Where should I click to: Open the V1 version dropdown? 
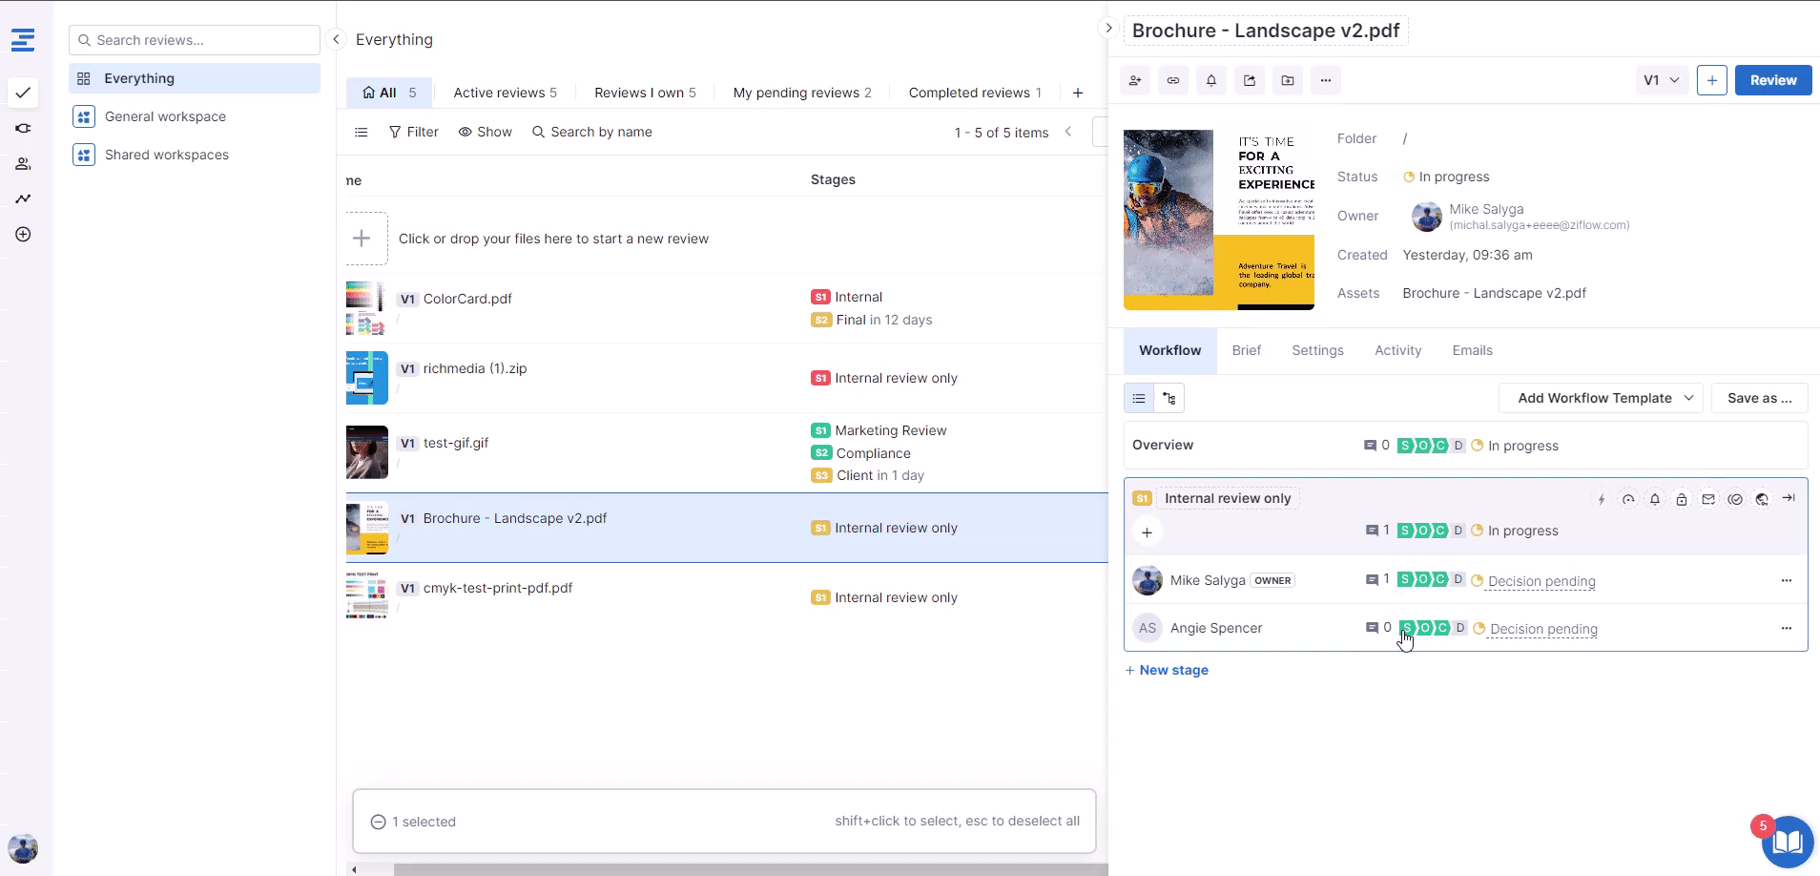tap(1662, 80)
